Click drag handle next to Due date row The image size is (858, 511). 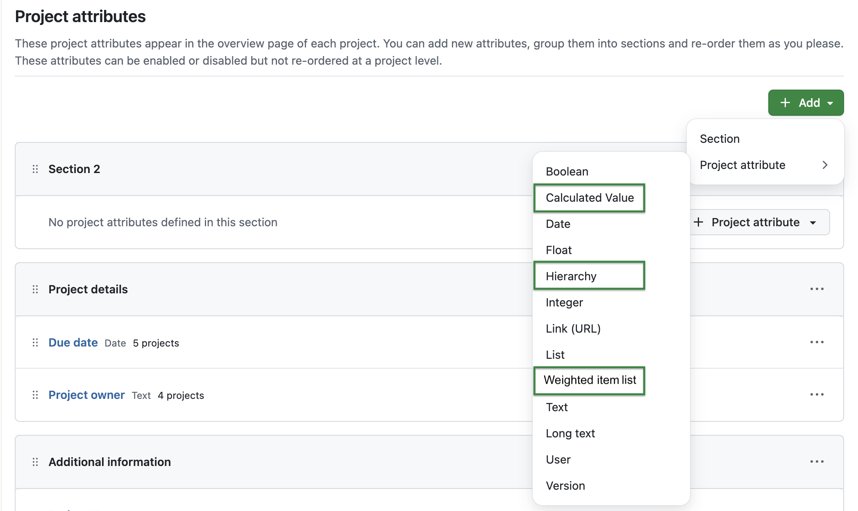pos(35,342)
